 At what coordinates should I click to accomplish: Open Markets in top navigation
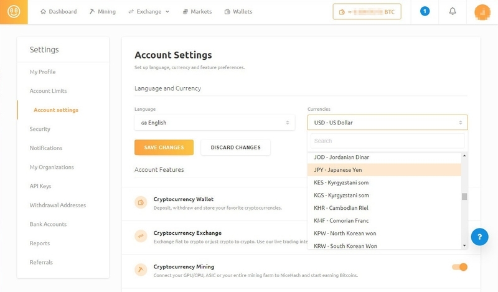[x=197, y=12]
